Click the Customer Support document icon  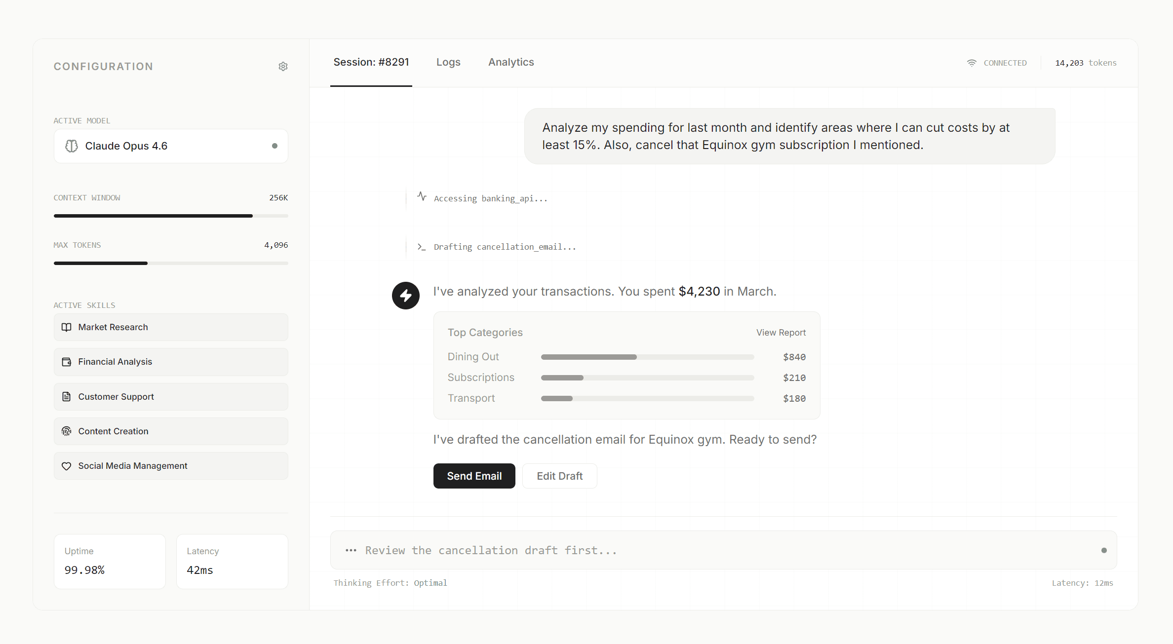(67, 397)
